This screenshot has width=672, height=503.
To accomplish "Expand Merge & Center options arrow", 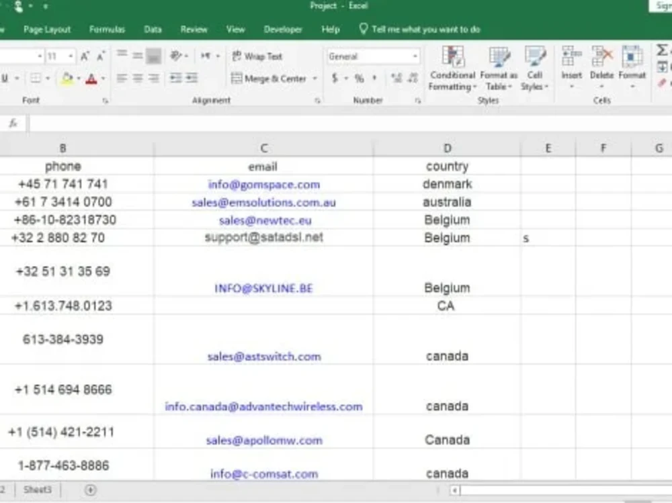I will [x=315, y=79].
